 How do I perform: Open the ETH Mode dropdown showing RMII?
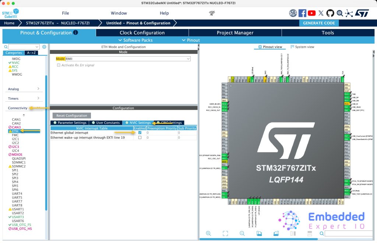[127, 59]
